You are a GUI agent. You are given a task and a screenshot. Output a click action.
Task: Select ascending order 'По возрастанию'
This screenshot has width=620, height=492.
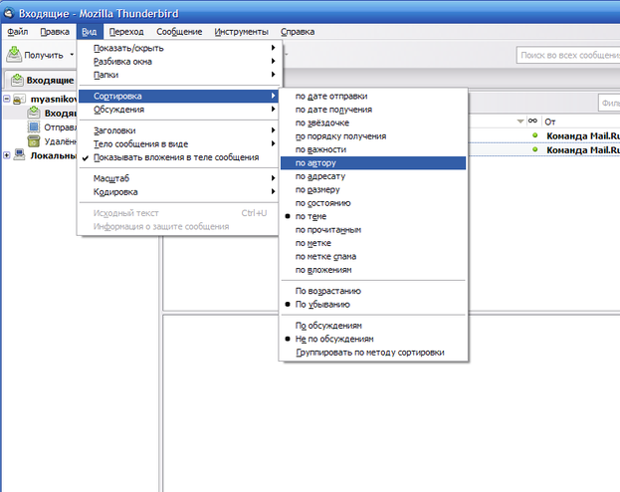tap(373, 291)
